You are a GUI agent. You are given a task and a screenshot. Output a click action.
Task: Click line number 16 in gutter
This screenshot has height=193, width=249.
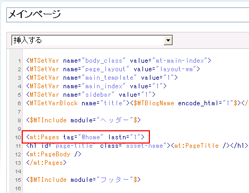tap(18, 188)
